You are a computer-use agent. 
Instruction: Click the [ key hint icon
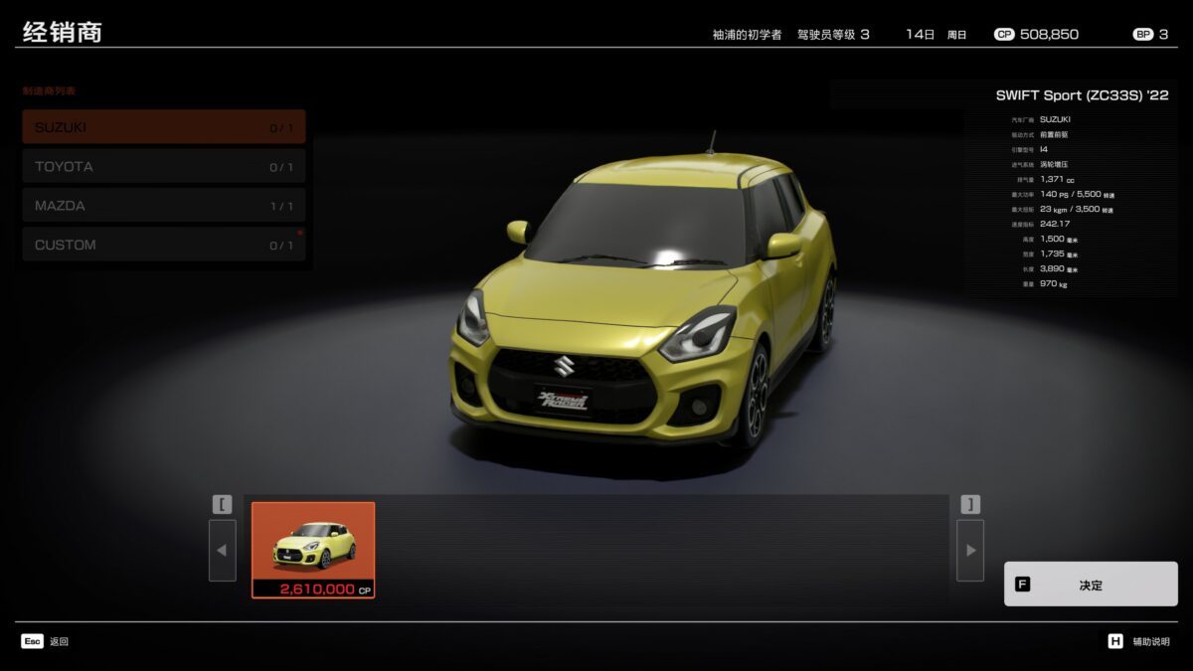222,505
